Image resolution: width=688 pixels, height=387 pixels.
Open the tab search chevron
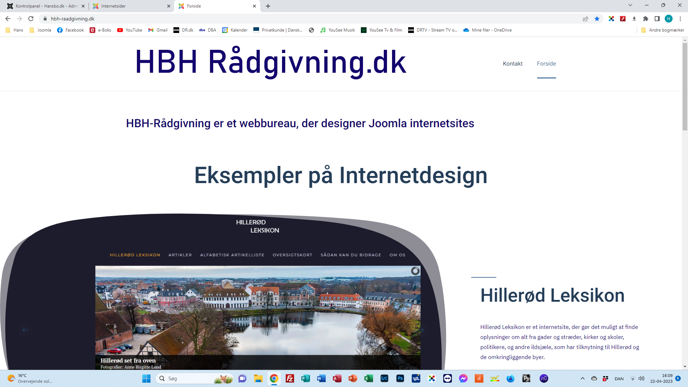pyautogui.click(x=630, y=5)
